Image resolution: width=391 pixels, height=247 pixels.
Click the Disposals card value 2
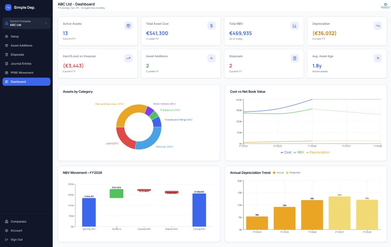tap(231, 66)
